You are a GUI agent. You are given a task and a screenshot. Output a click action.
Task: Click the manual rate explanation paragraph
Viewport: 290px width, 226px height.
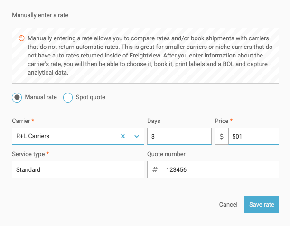147,55
